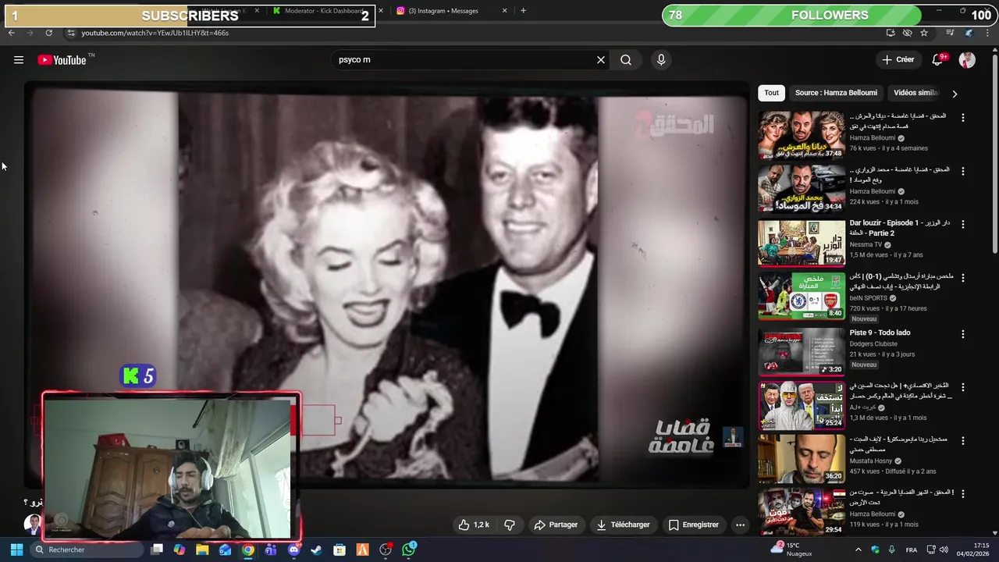Open options for beIN SPORTS video row
The width and height of the screenshot is (999, 562).
962,278
